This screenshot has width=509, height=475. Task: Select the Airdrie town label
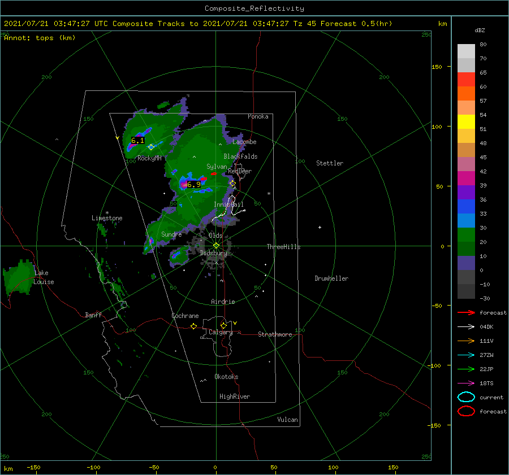tap(223, 302)
